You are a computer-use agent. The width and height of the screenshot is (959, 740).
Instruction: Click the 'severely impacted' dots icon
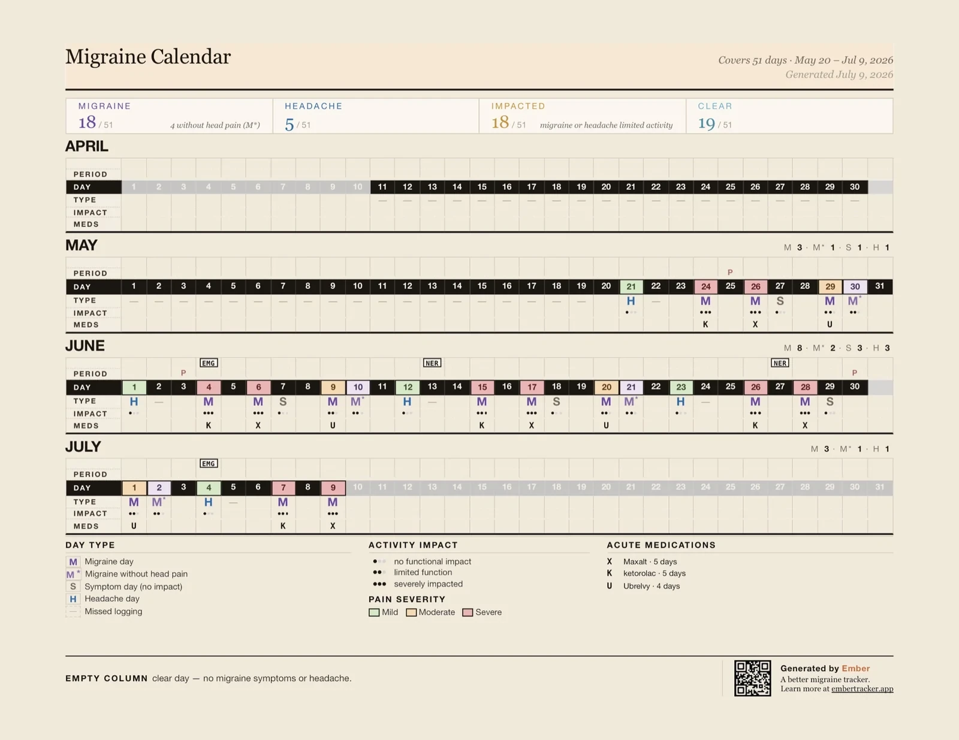coord(379,584)
